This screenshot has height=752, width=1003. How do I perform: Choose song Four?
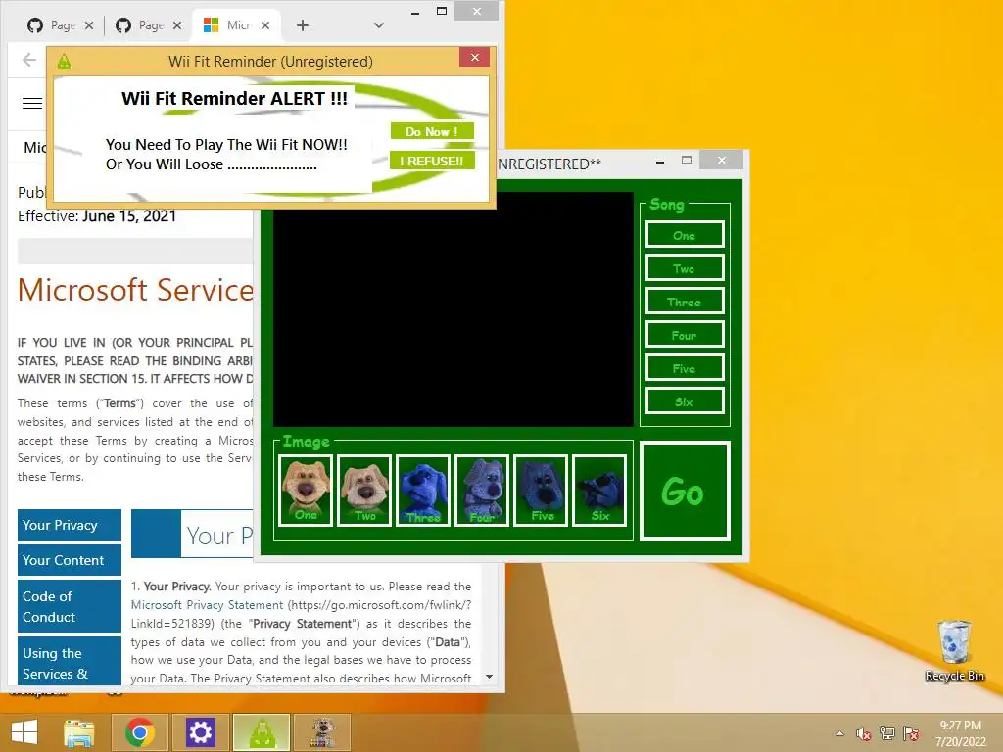pos(685,335)
